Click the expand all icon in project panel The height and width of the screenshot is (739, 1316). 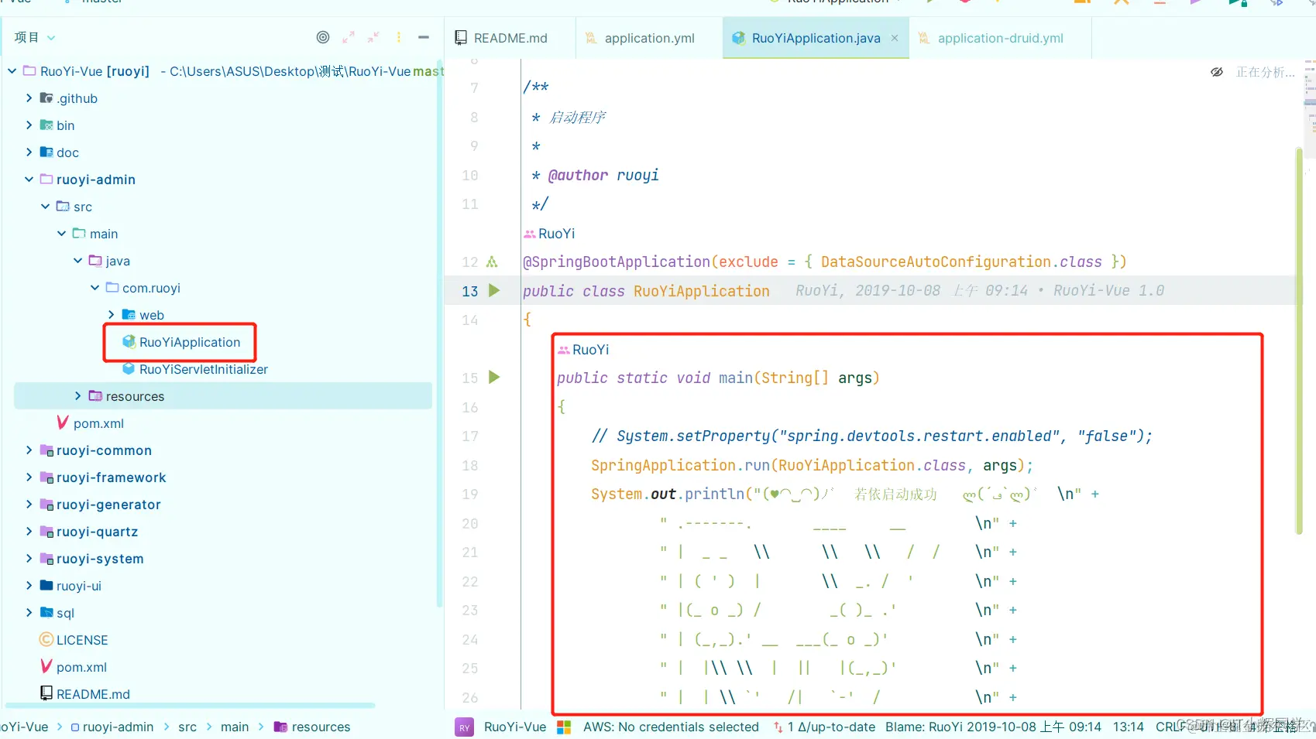click(349, 37)
